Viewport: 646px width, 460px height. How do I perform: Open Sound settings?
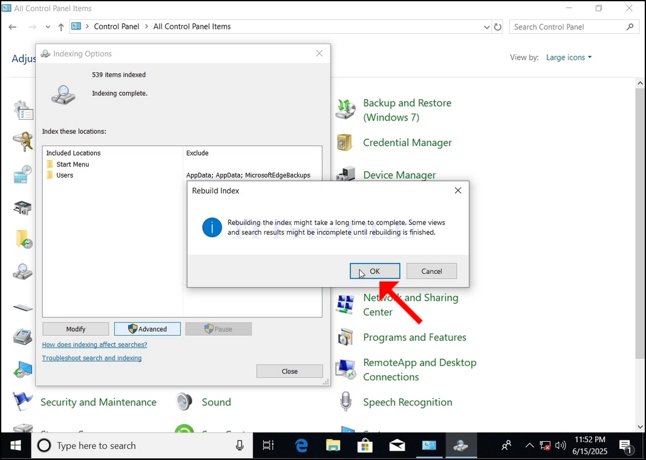pyautogui.click(x=216, y=402)
